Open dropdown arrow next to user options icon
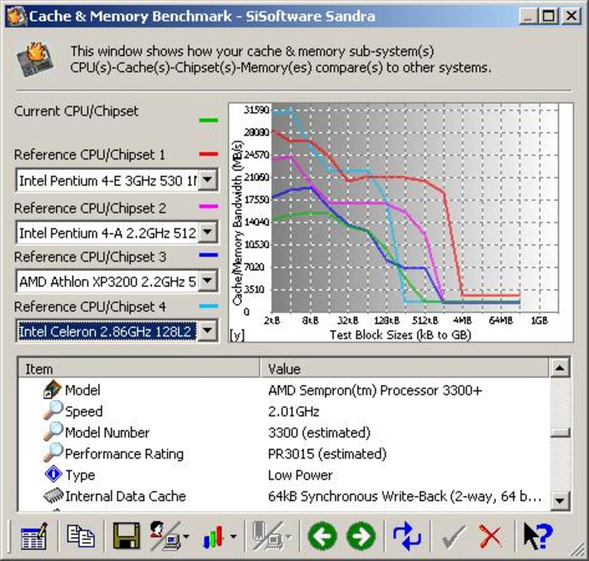This screenshot has width=589, height=561. coord(186,537)
